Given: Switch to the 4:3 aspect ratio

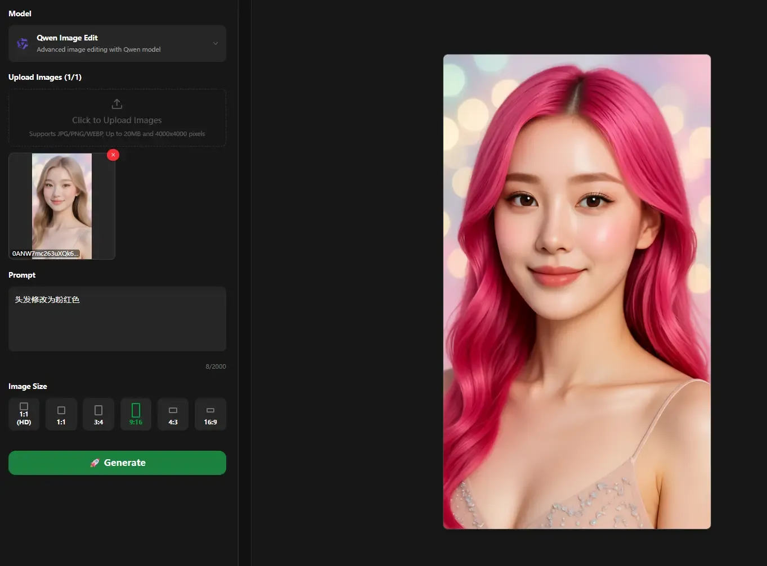Looking at the screenshot, I should coord(173,414).
